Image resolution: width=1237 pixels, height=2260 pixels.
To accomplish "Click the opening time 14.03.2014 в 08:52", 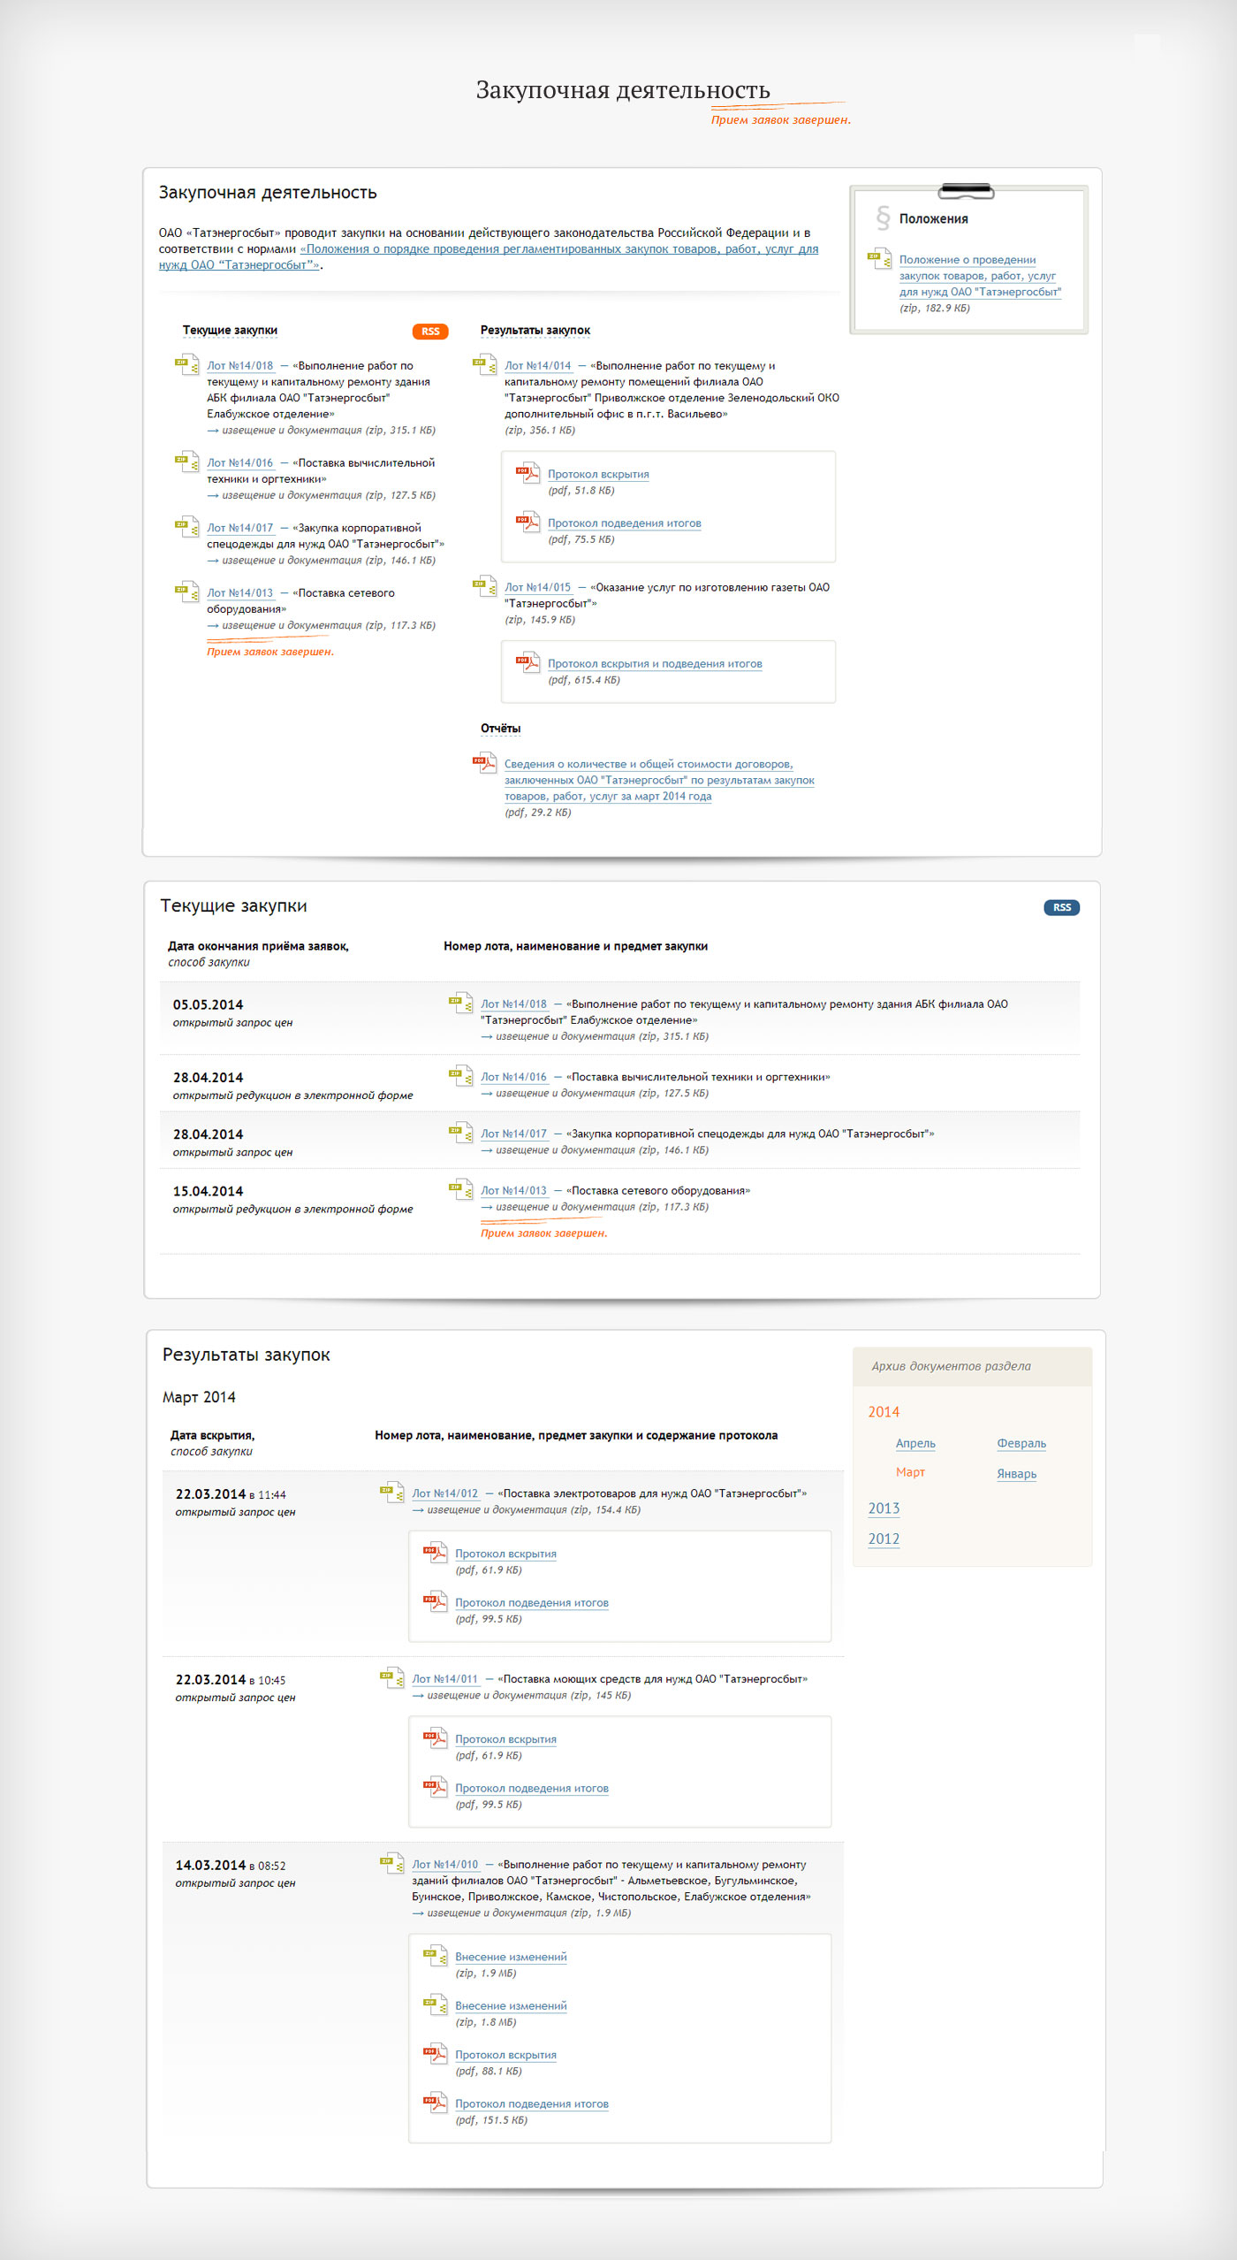I will (231, 1866).
